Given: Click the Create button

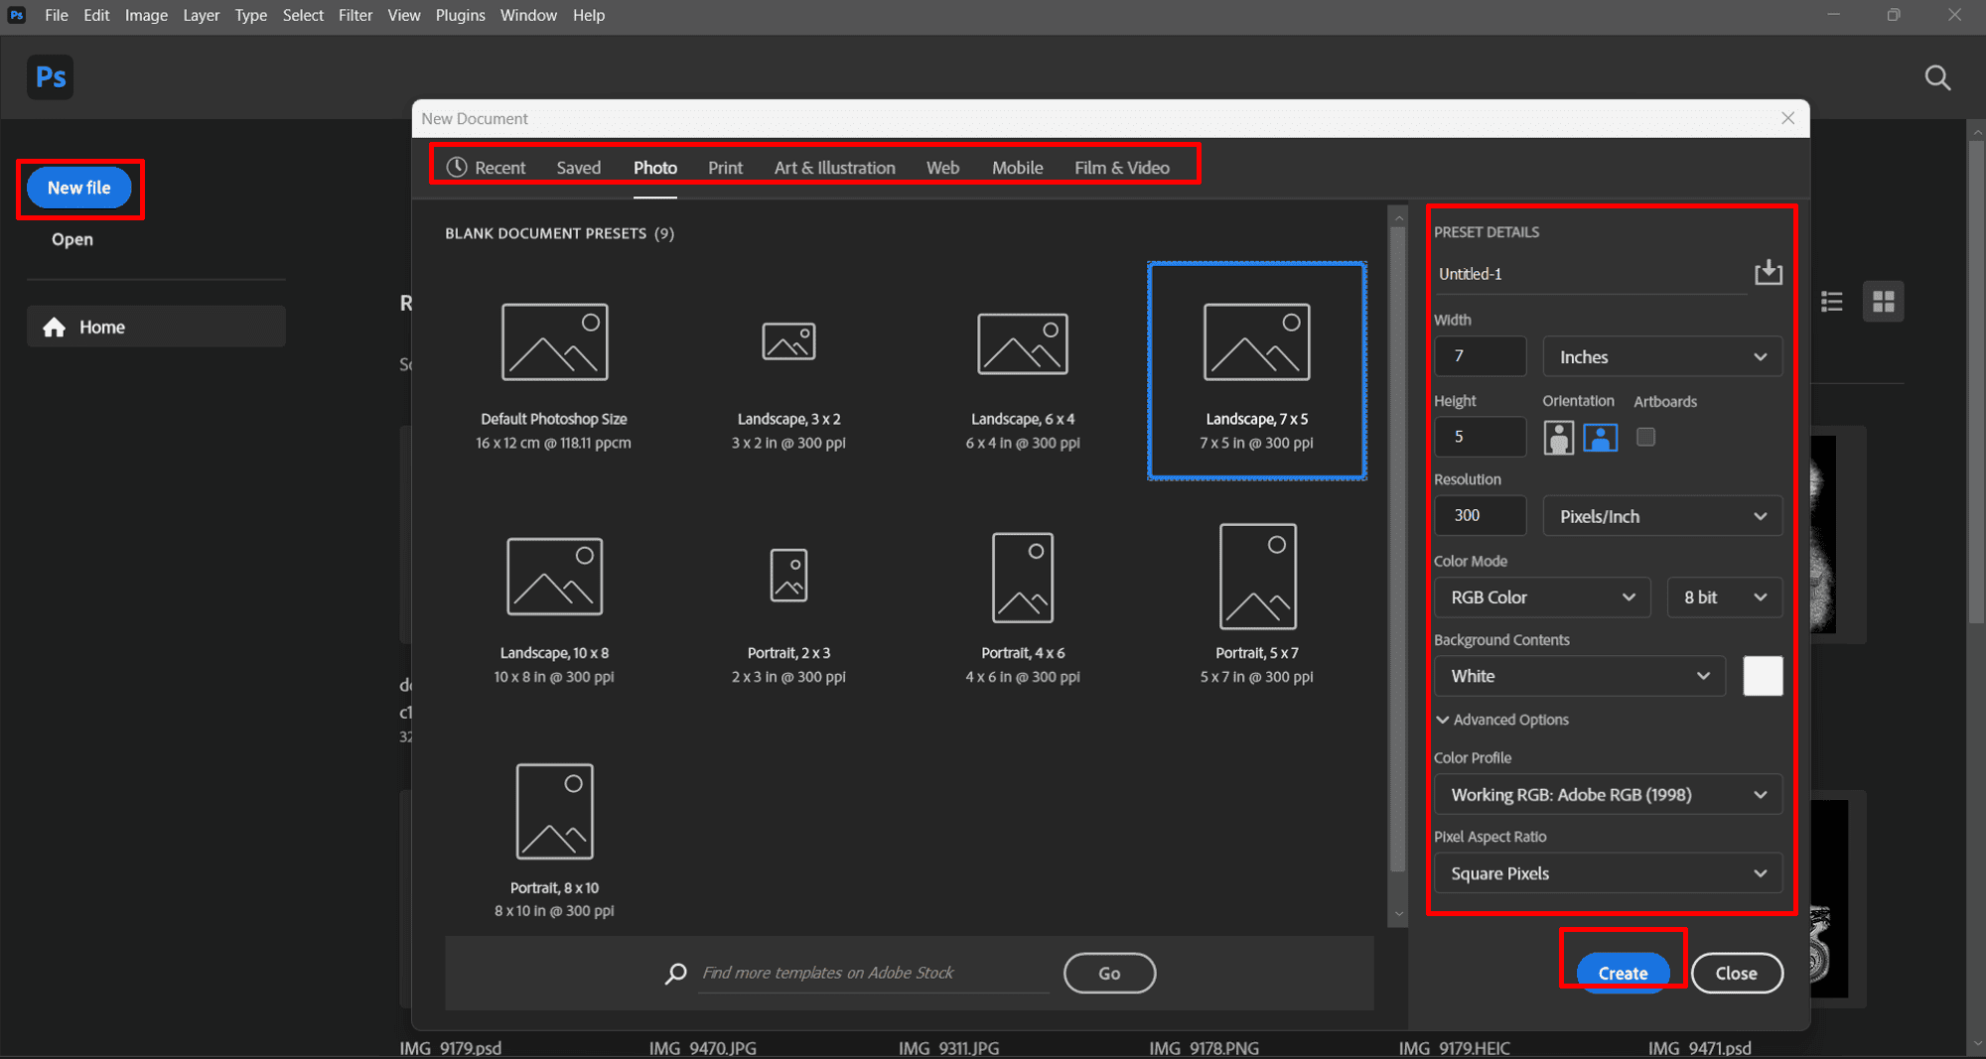Looking at the screenshot, I should click(x=1623, y=973).
